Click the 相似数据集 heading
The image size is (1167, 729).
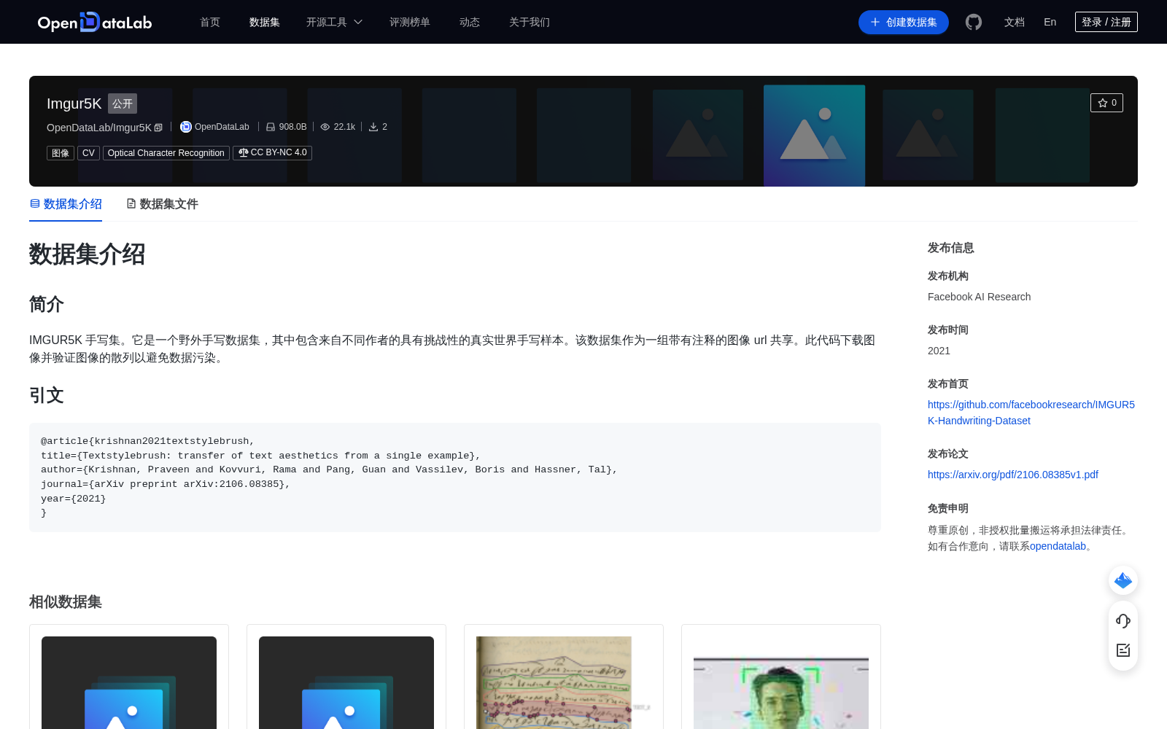pyautogui.click(x=66, y=602)
